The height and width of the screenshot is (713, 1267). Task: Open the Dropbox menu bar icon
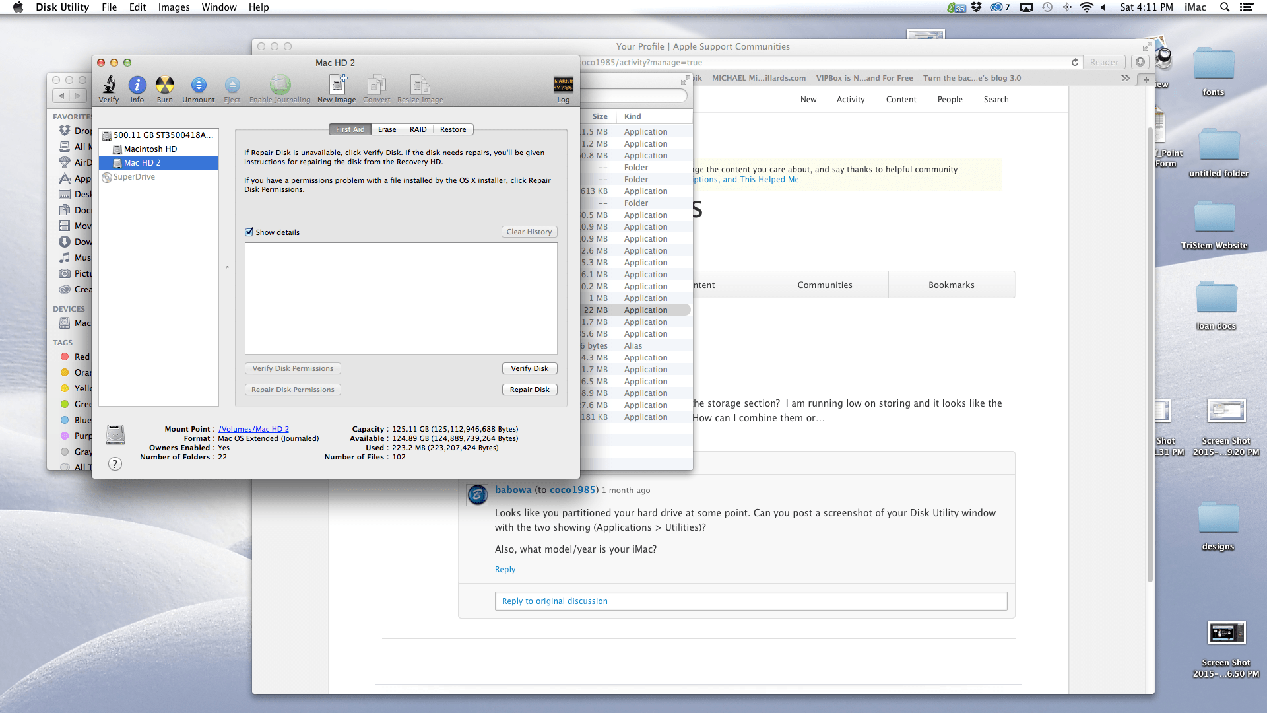pos(976,7)
